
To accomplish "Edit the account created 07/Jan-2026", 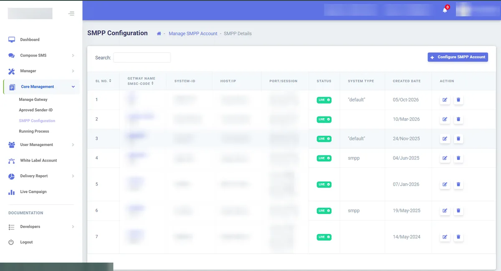I will tap(445, 184).
